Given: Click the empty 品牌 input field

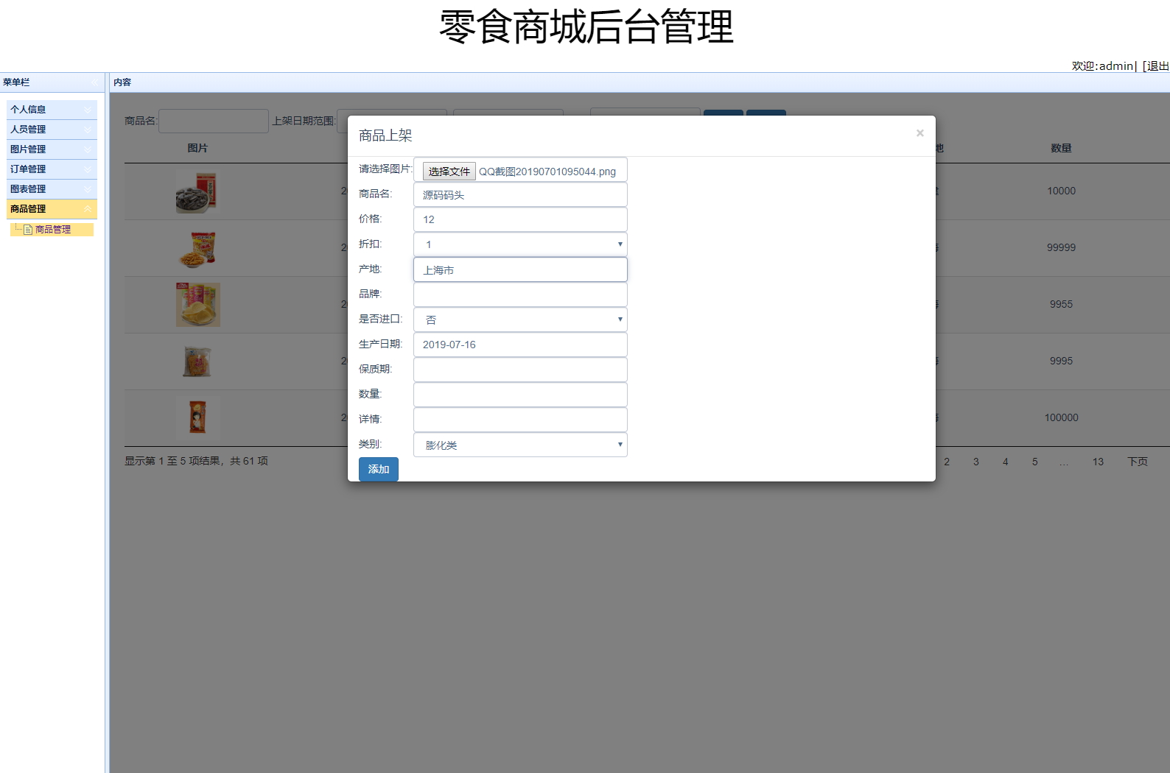Looking at the screenshot, I should coord(520,294).
